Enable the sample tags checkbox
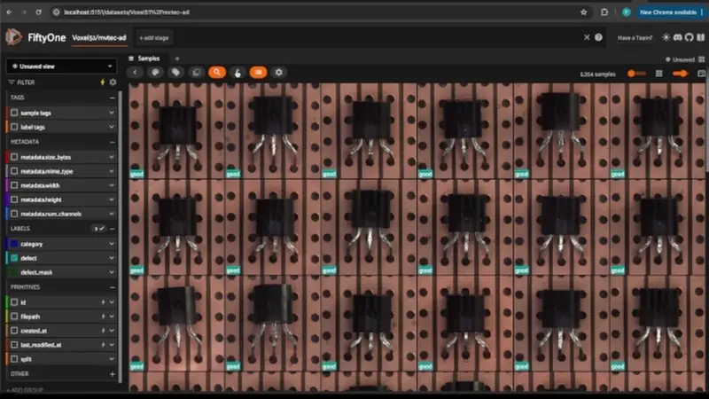Screen dimensions: 709x399 pos(14,113)
